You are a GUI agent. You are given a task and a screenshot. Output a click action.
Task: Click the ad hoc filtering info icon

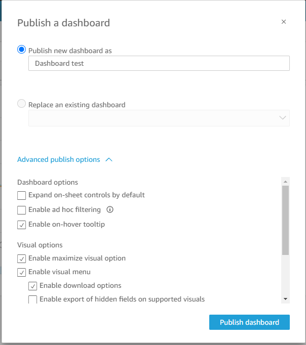tap(109, 209)
